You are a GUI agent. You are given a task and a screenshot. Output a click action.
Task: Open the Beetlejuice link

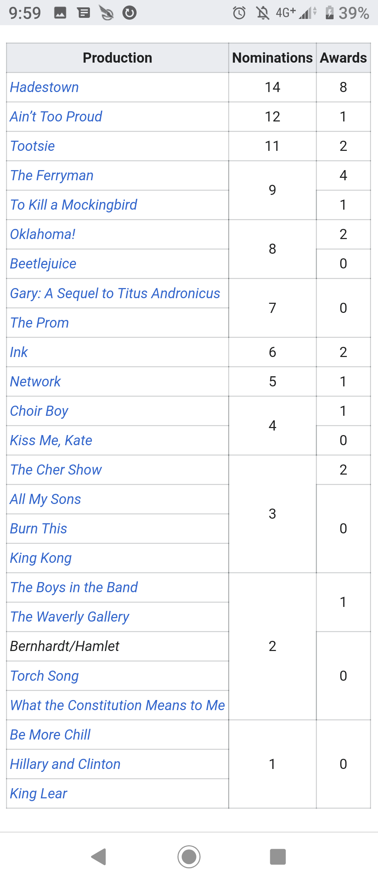tap(43, 264)
